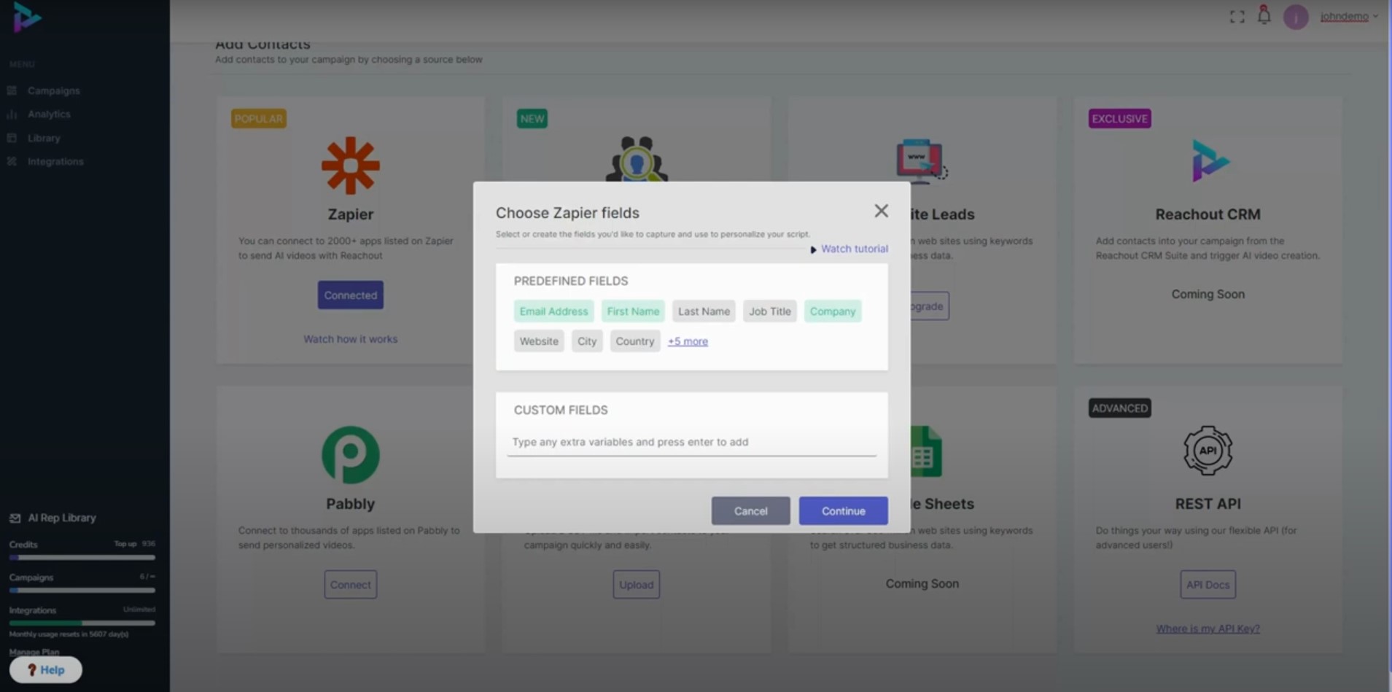Click the Reachout logo in sidebar
This screenshot has width=1392, height=692.
coord(27,17)
